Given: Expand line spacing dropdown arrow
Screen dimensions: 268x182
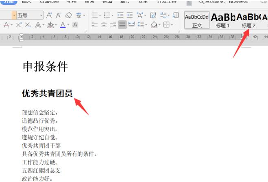Looking at the screenshot, I should (146, 25).
